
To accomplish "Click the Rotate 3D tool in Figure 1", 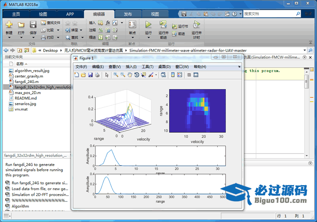I will pos(137,75).
